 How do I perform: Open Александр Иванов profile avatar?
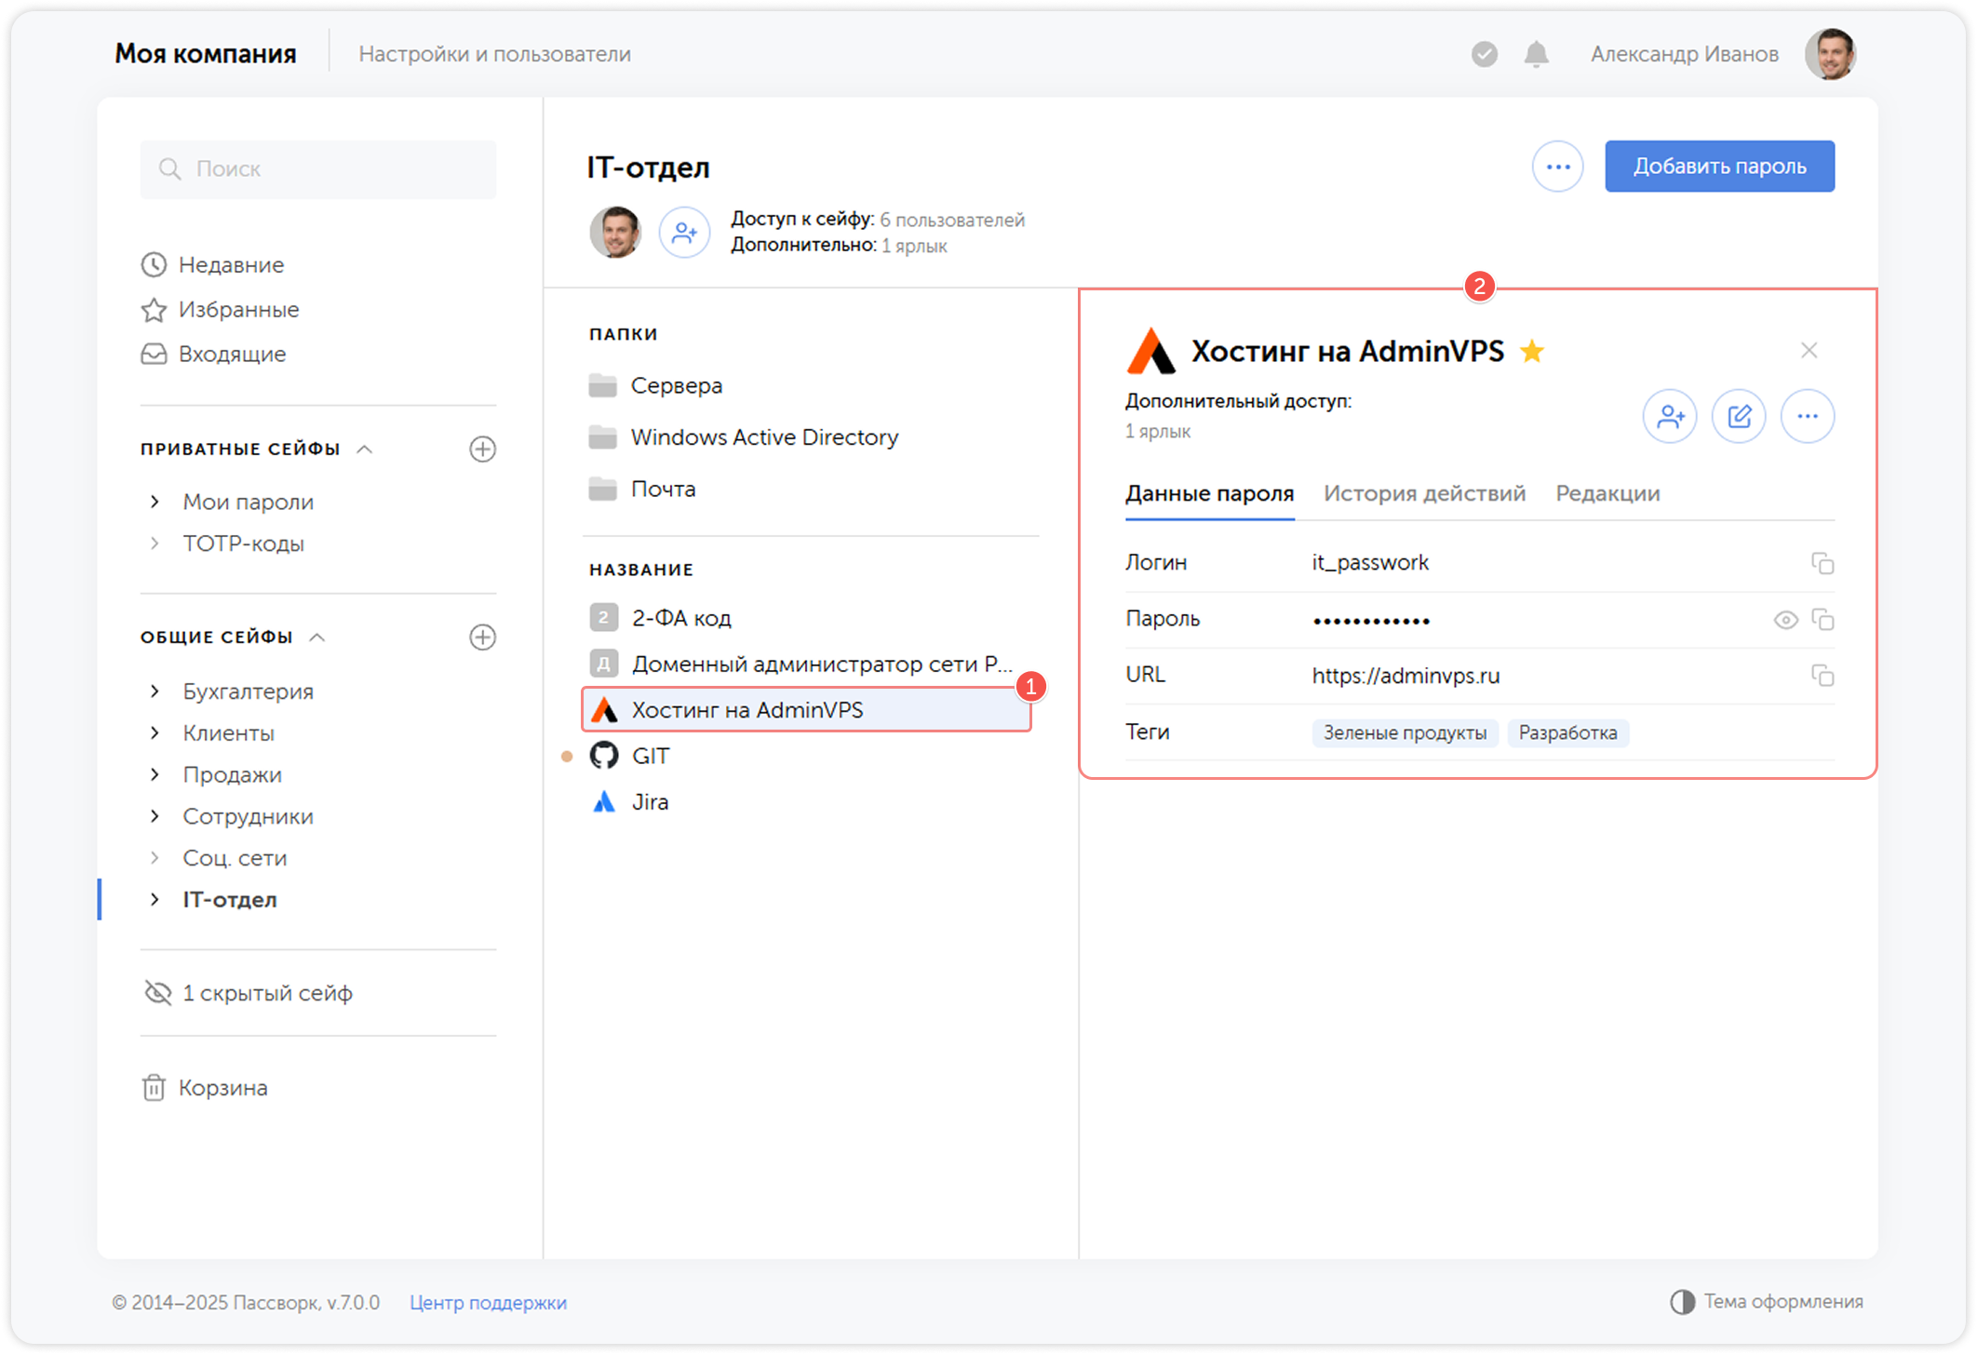pos(1830,54)
